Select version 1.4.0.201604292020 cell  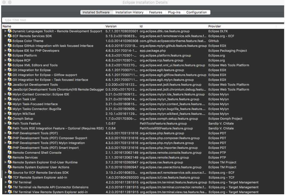122,177
